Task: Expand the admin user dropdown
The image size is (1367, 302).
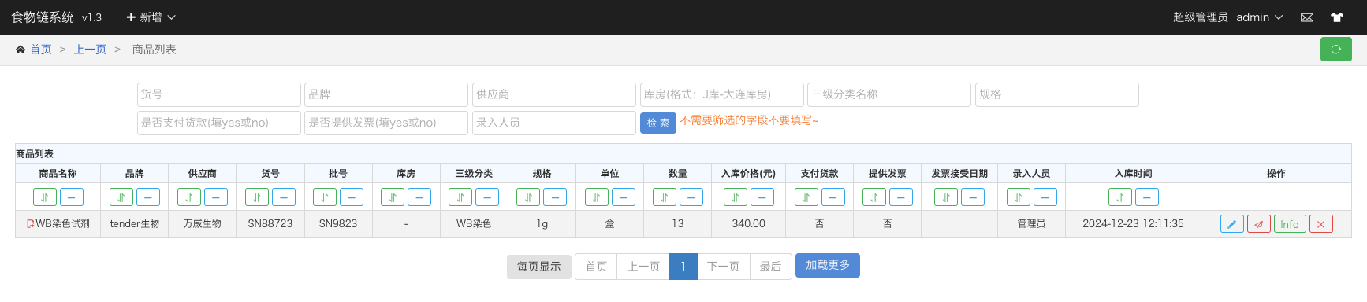Action: click(1259, 17)
